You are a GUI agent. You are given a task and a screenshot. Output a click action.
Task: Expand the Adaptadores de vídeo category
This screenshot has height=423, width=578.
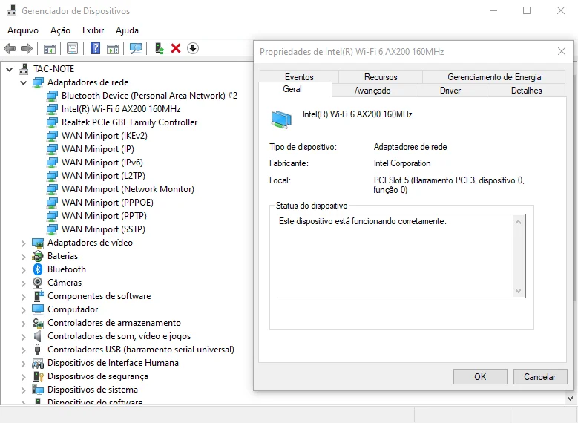tap(24, 243)
